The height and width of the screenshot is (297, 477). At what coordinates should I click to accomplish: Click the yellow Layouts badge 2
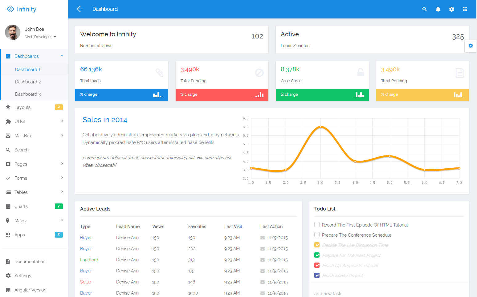(x=59, y=107)
